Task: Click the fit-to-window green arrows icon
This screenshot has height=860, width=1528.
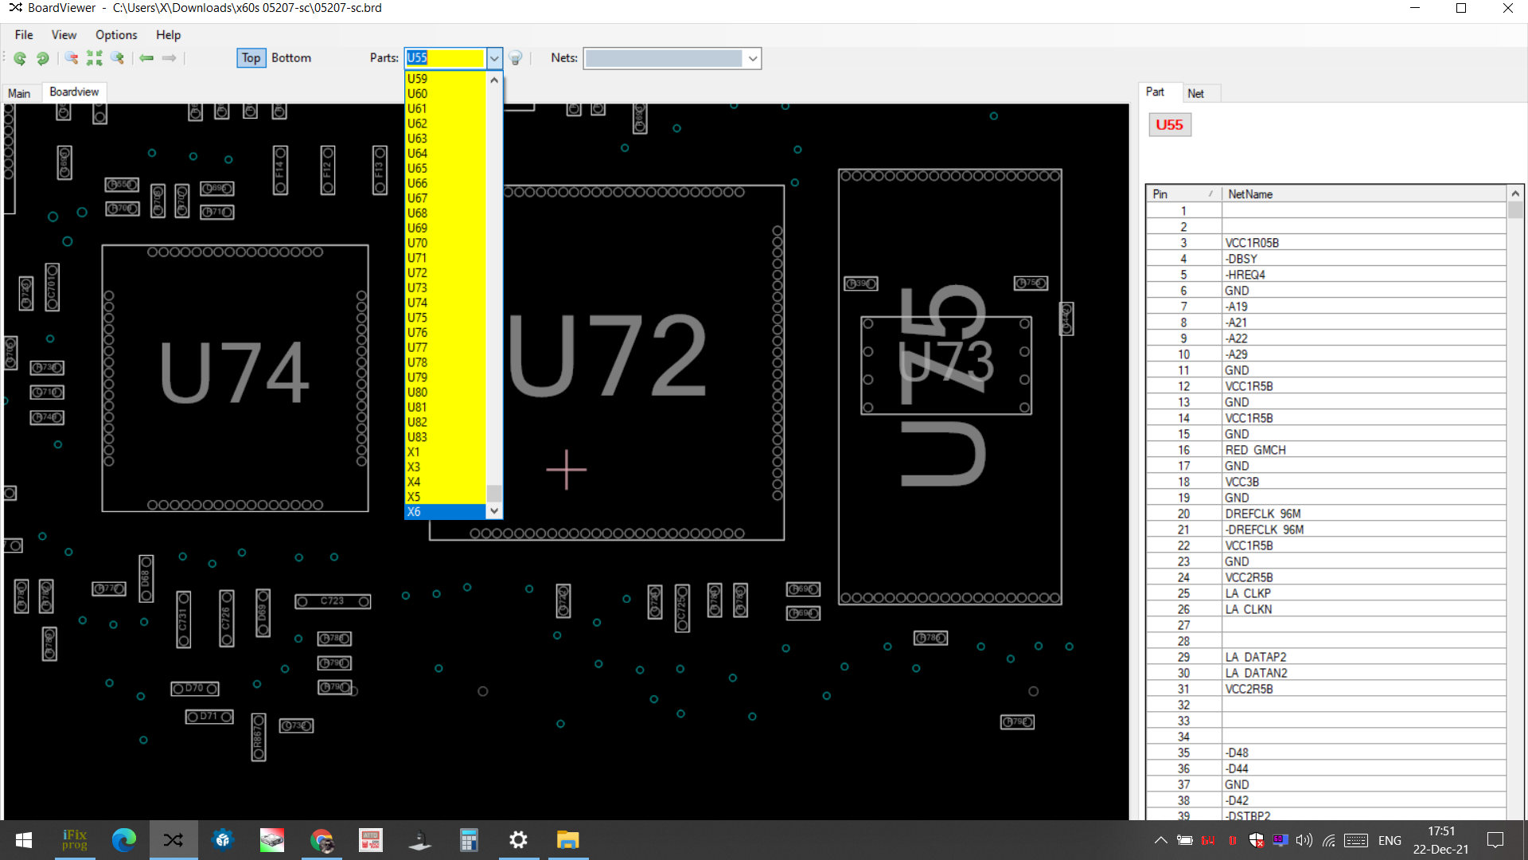Action: tap(95, 58)
